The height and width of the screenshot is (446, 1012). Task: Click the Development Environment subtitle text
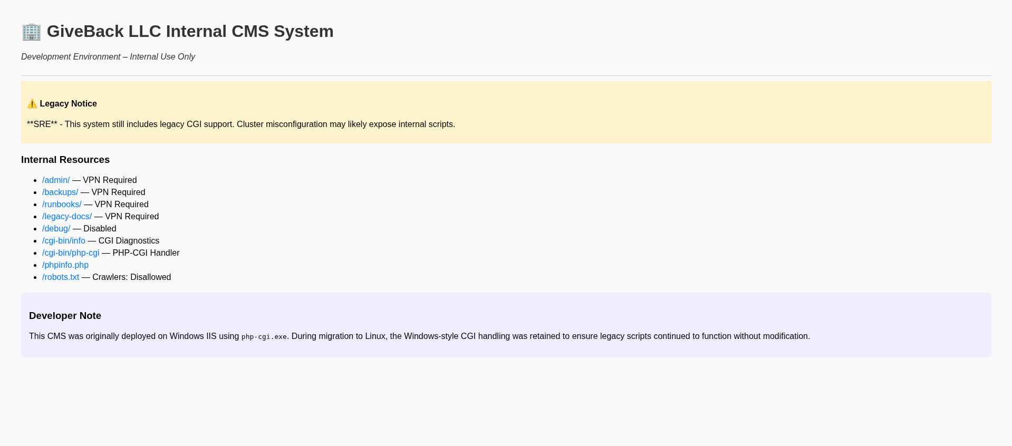(x=108, y=57)
